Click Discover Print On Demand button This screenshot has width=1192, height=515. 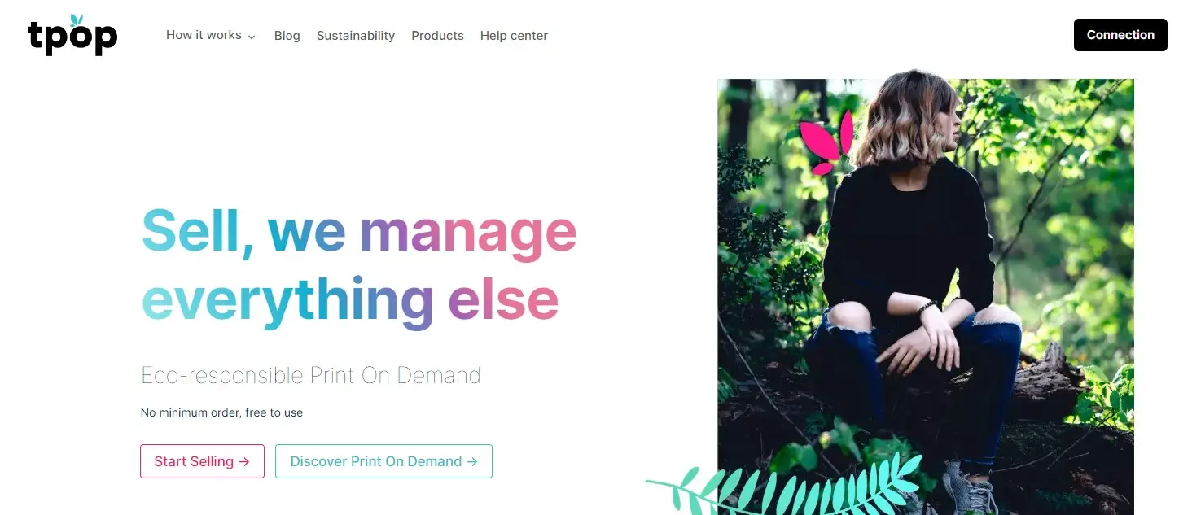[x=383, y=461]
